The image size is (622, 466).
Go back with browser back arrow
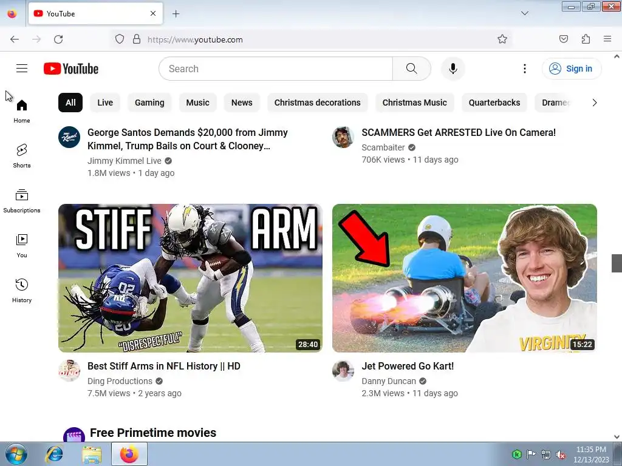tap(15, 39)
